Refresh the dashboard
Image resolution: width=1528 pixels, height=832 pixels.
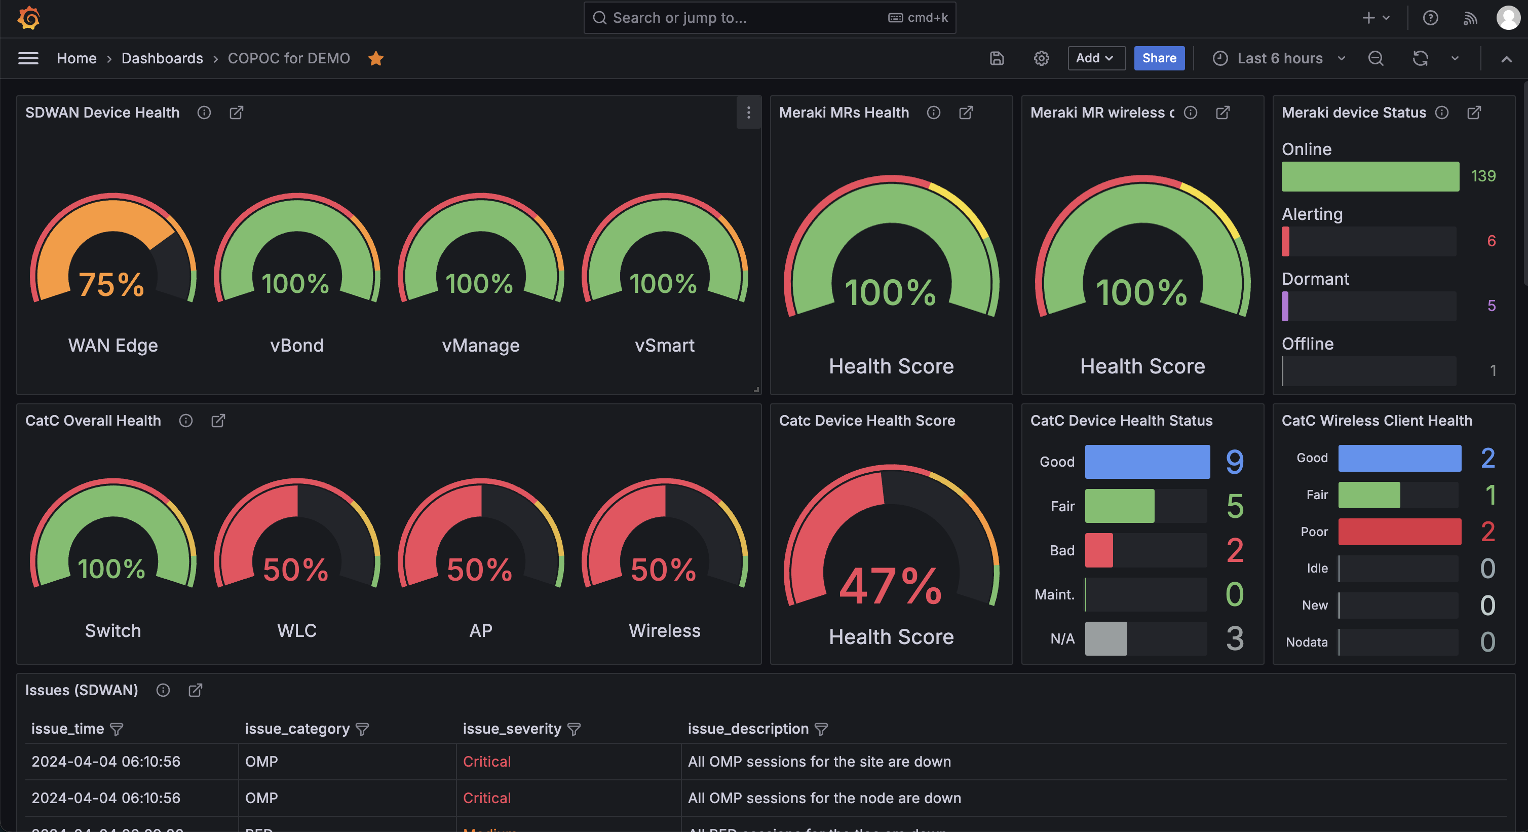click(x=1420, y=58)
